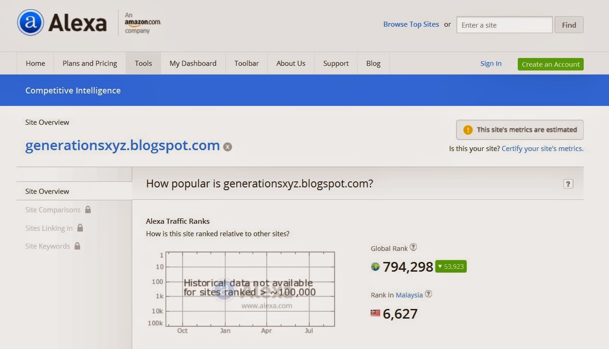The height and width of the screenshot is (349, 609).
Task: Click the lock icon next to Site Comparisons
Action: (x=88, y=209)
